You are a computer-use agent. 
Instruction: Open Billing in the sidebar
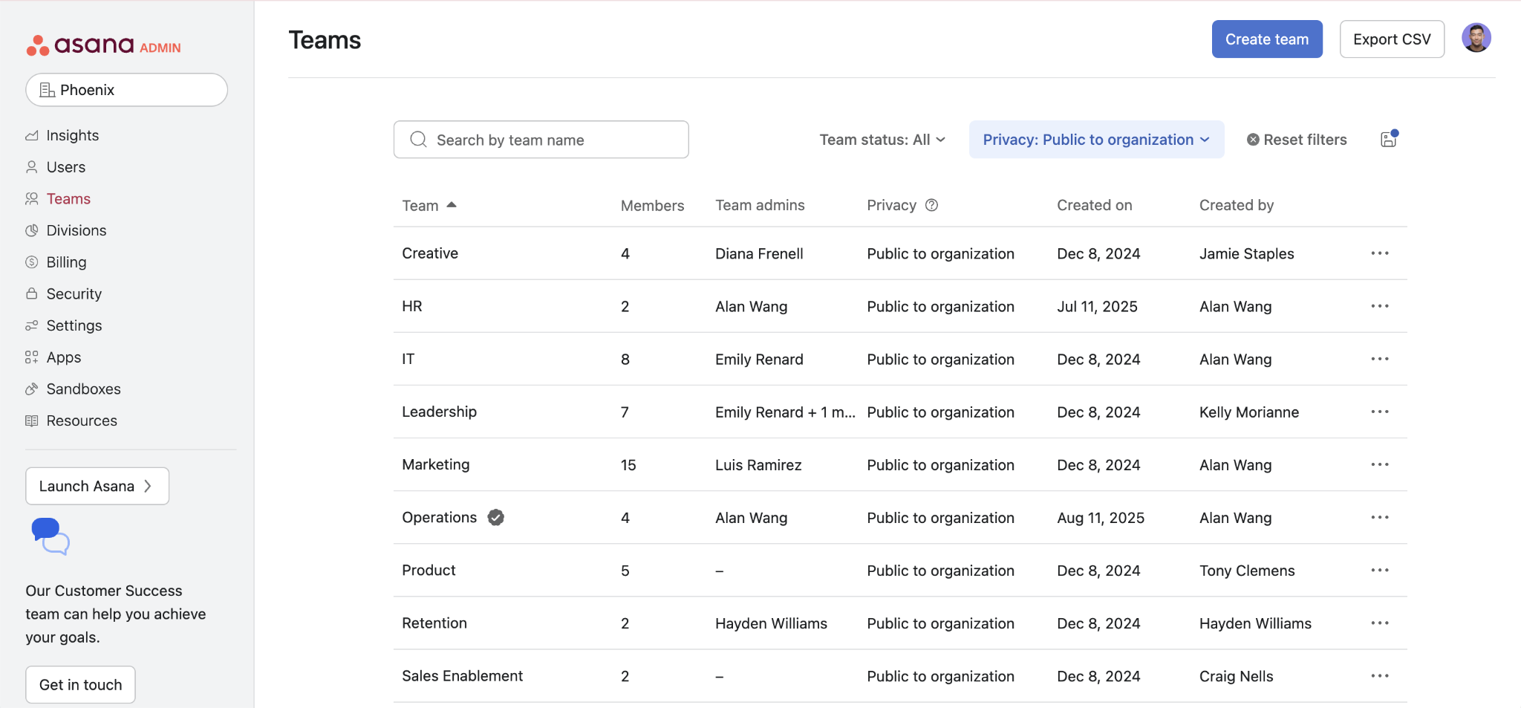66,262
